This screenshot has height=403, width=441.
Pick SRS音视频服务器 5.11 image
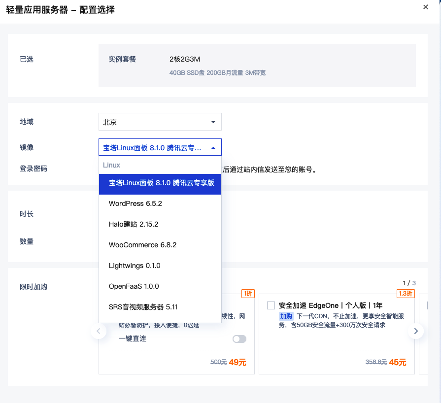(x=143, y=307)
